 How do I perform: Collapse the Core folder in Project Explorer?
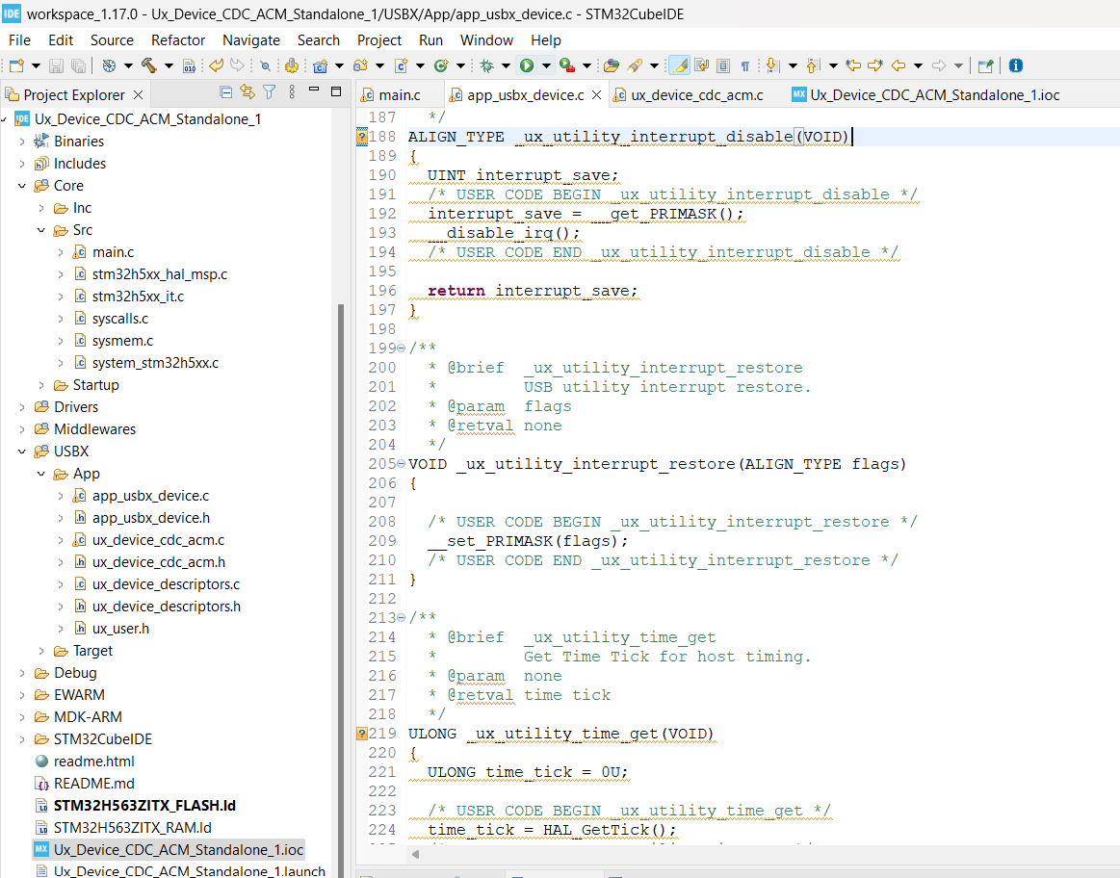[x=23, y=185]
